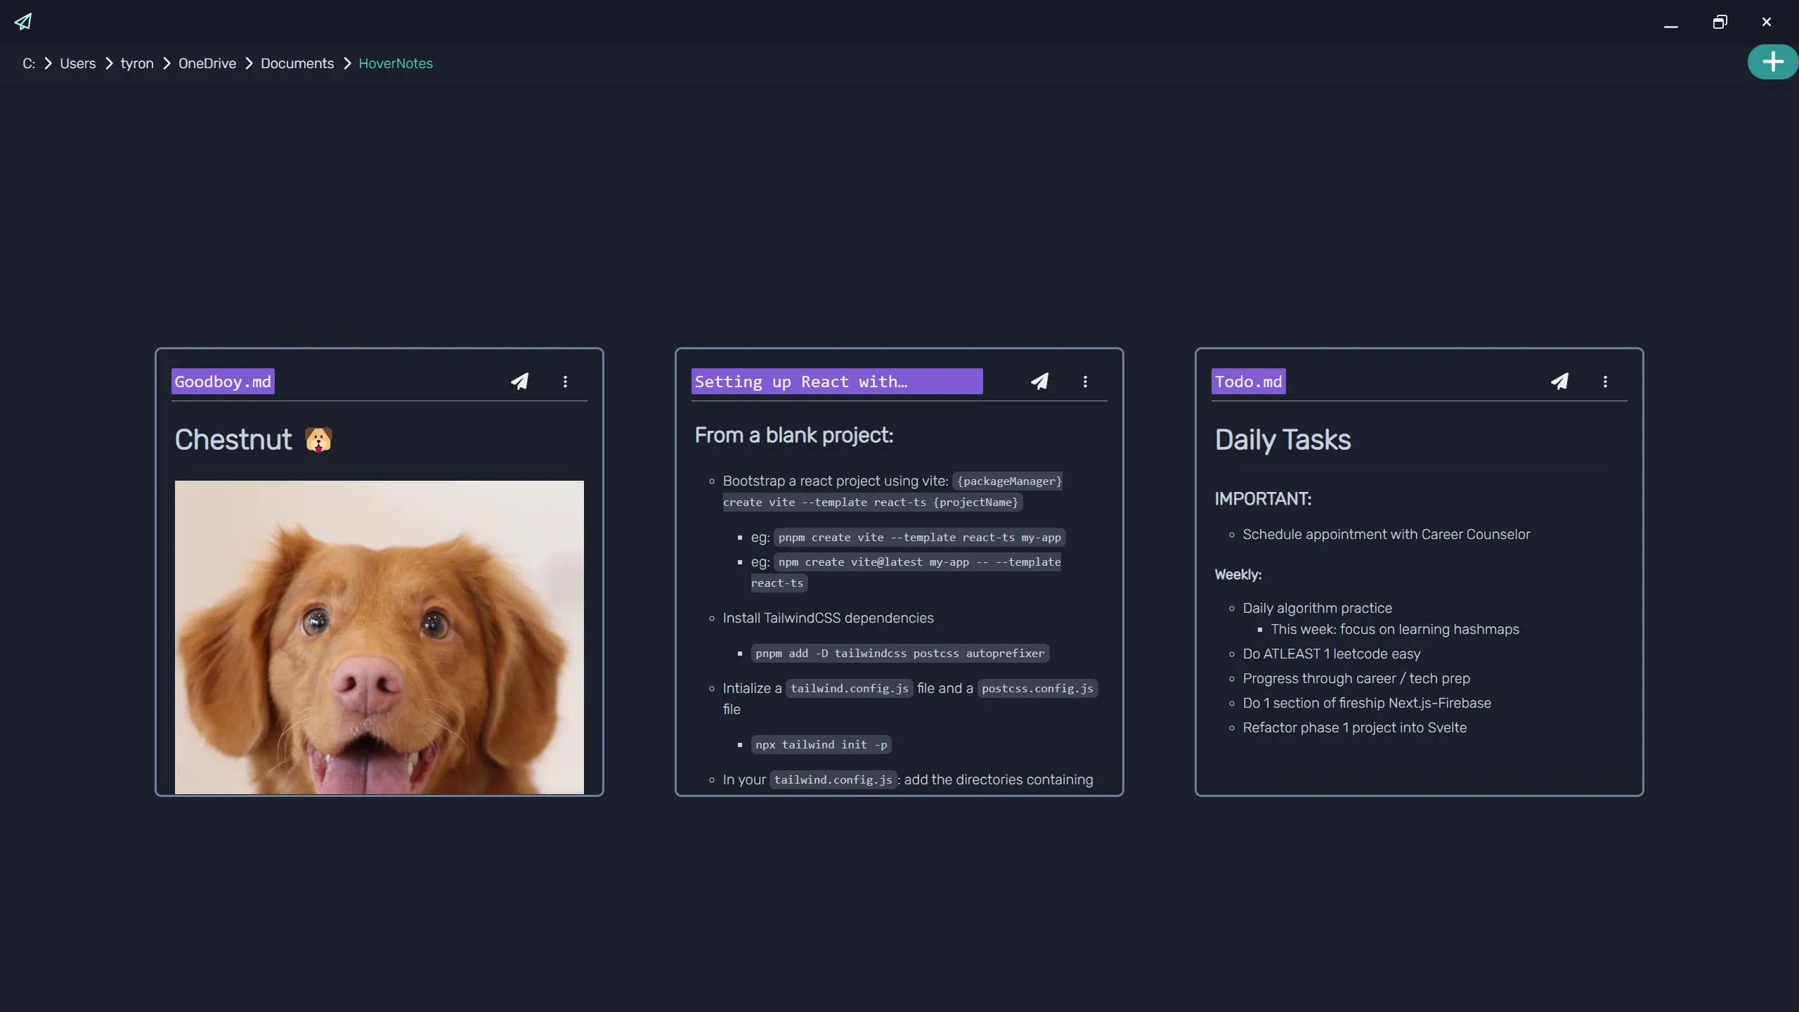Viewport: 1799px width, 1012px height.
Task: Click the HoverNotes breadcrumb label
Action: 396,63
